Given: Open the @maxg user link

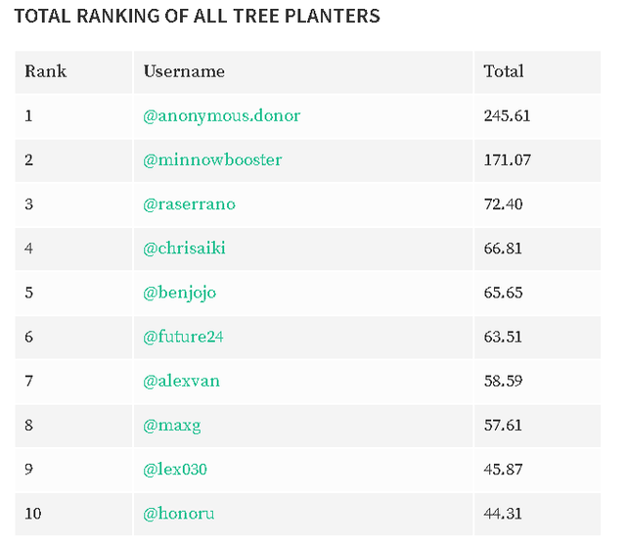Looking at the screenshot, I should pyautogui.click(x=172, y=425).
